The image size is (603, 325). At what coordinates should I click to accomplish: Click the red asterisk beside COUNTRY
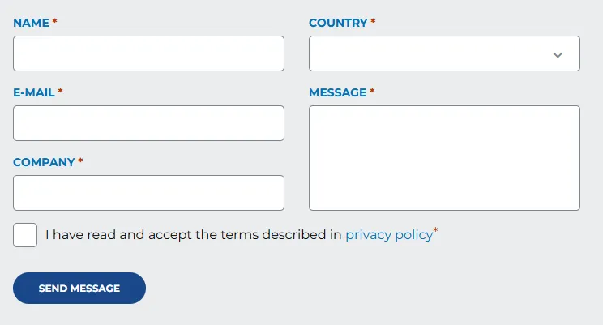pos(373,21)
